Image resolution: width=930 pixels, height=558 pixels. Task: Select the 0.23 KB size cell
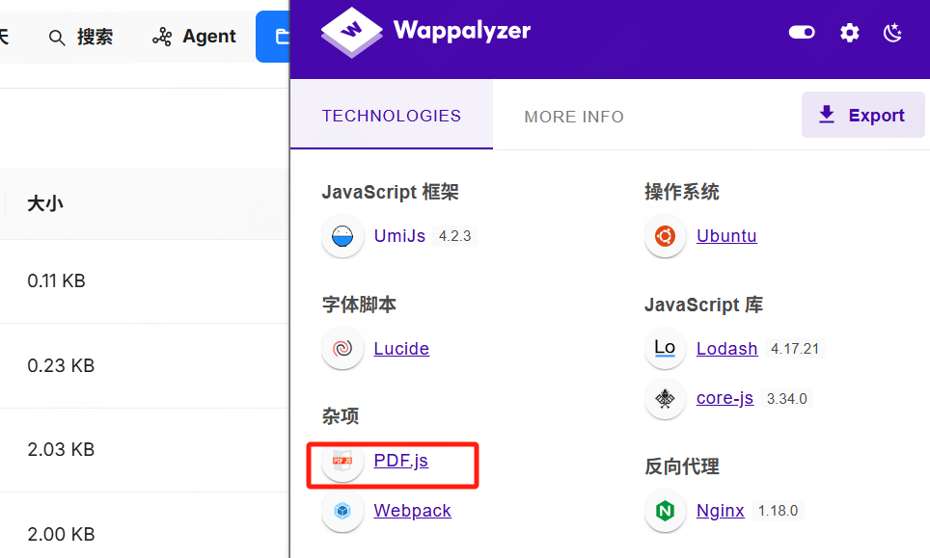(61, 365)
